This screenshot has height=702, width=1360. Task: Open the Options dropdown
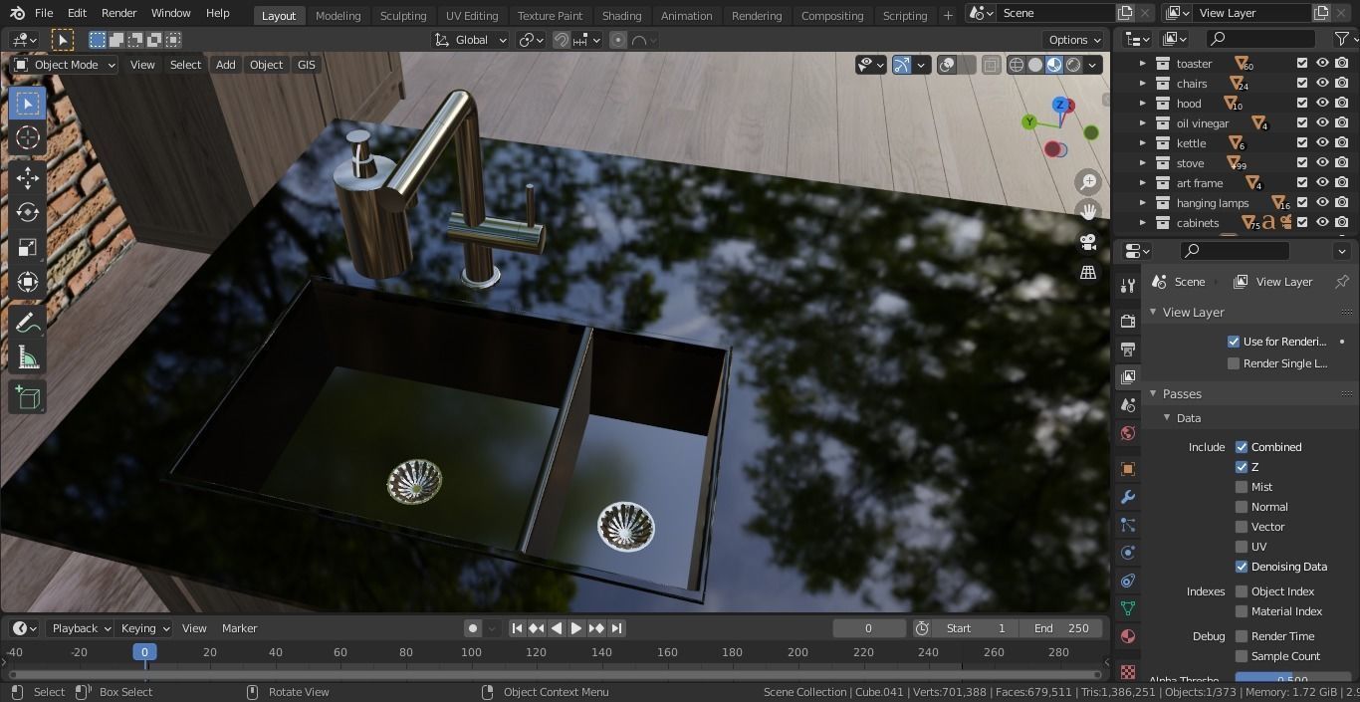tap(1074, 40)
